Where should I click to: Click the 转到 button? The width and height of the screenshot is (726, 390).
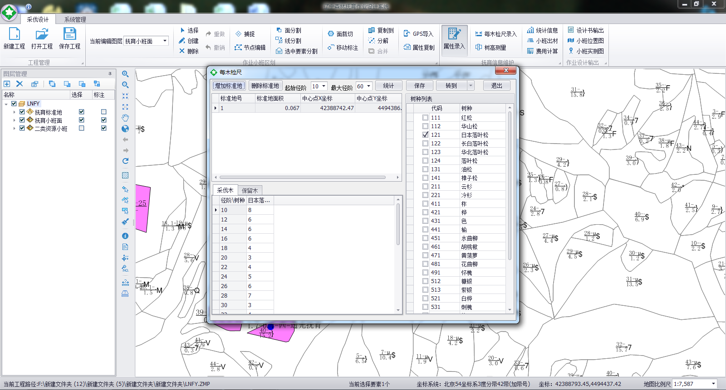tap(451, 86)
